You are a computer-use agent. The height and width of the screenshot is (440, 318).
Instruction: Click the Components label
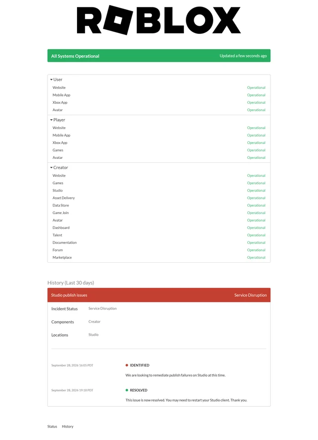click(63, 322)
